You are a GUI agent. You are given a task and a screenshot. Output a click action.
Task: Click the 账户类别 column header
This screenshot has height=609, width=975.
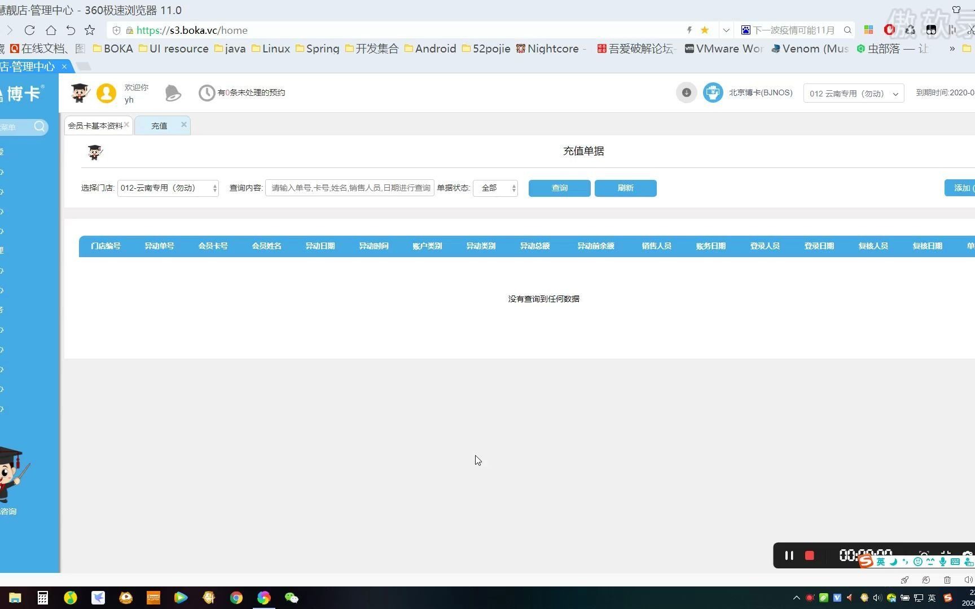(427, 246)
